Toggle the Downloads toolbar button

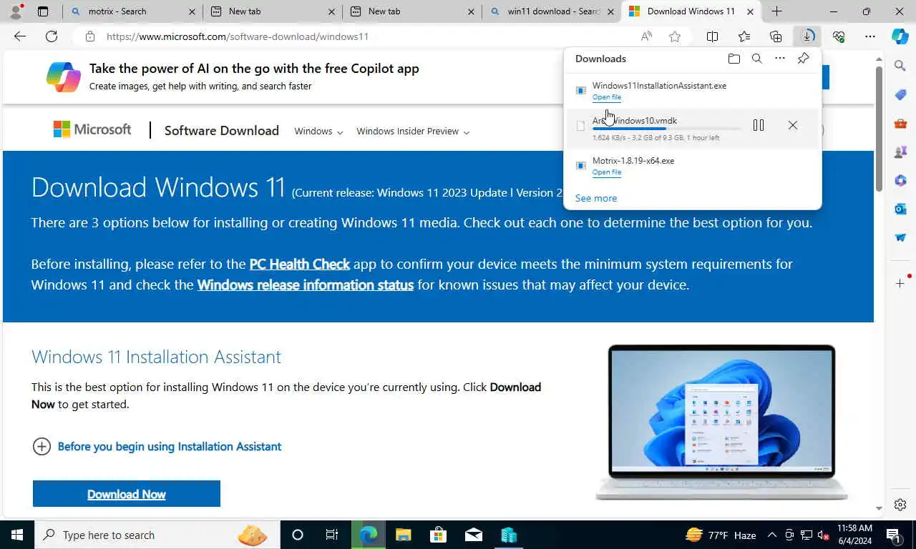(807, 36)
